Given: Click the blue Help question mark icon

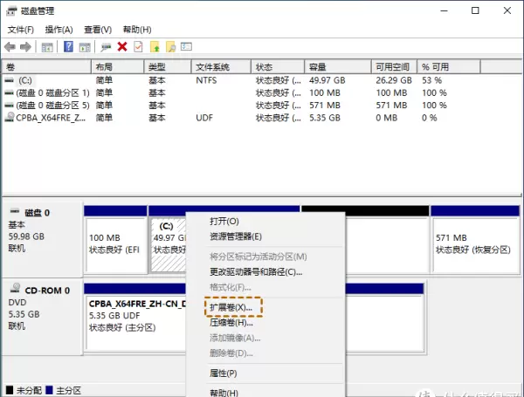Looking at the screenshot, I should tap(69, 46).
